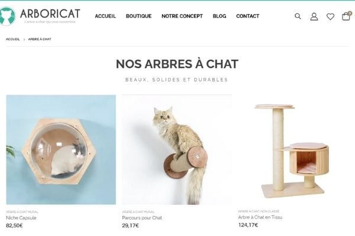Click the Parcours pour Chat title
The height and width of the screenshot is (236, 355).
142,218
